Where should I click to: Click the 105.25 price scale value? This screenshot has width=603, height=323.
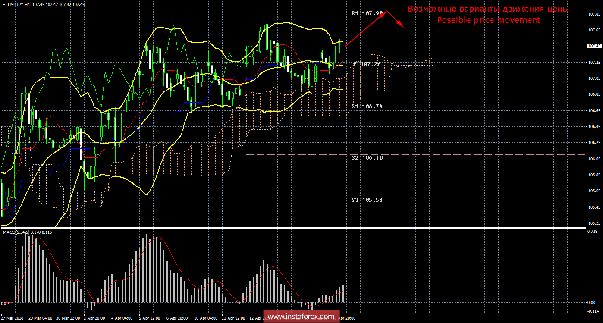tap(594, 223)
